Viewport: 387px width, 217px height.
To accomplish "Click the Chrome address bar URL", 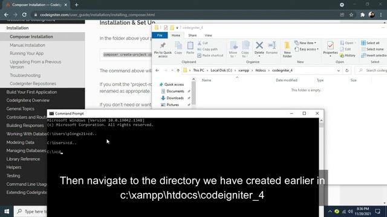I will [x=97, y=14].
